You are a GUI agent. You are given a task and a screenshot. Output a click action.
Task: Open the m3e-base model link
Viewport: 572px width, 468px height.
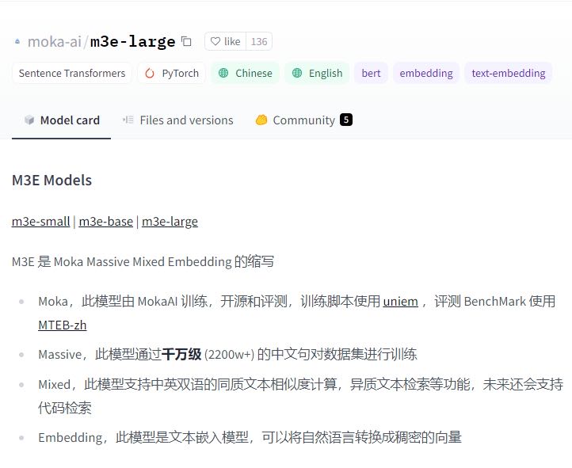[x=106, y=221]
